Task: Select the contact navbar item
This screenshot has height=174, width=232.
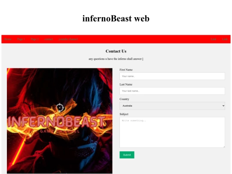Action: (x=49, y=39)
